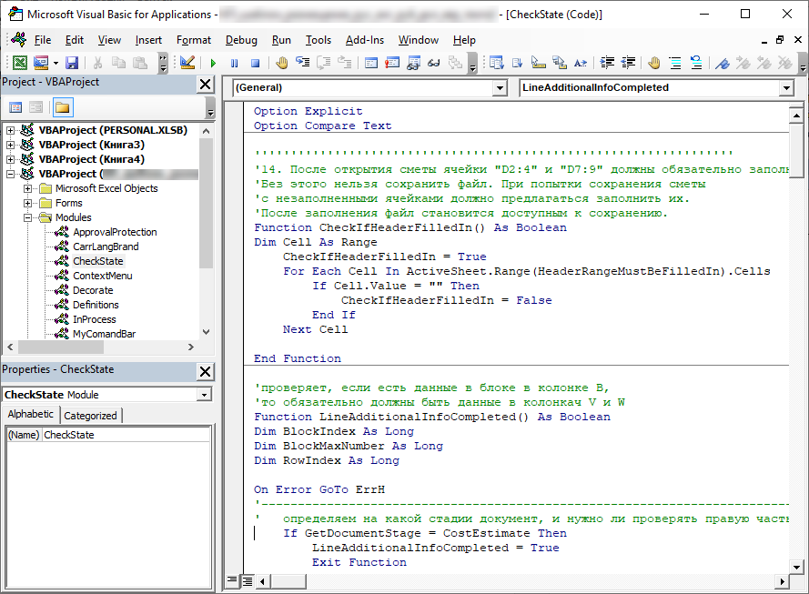The height and width of the screenshot is (594, 809).
Task: Expand VBAProject (PERSONAL.XLSB) node
Action: tap(10, 130)
